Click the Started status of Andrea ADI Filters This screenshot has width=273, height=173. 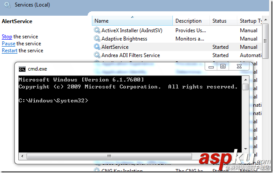(x=220, y=55)
